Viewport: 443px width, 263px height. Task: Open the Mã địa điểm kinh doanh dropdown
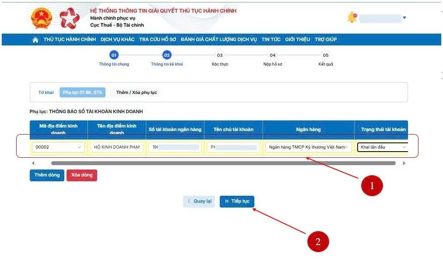58,147
